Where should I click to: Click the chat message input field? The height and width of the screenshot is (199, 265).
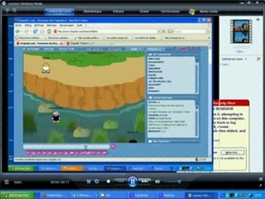pos(67,146)
